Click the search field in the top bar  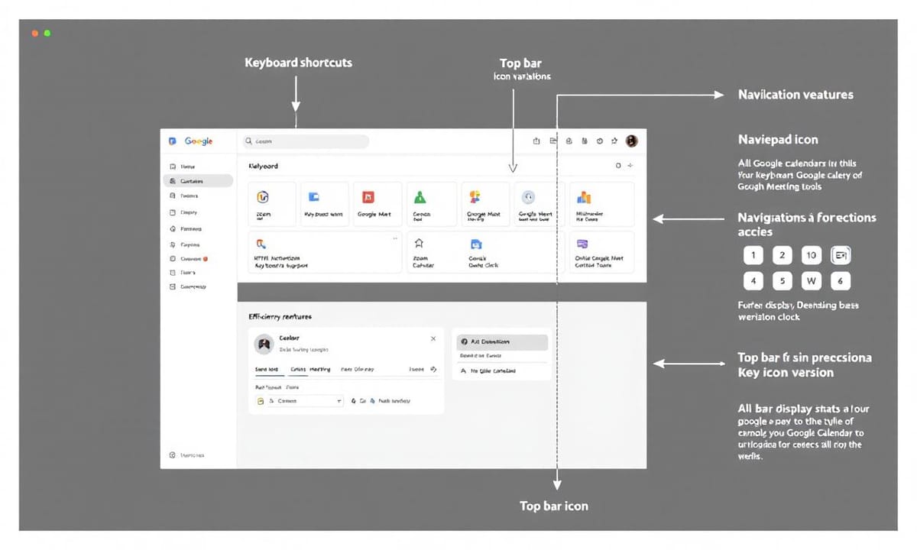click(306, 141)
